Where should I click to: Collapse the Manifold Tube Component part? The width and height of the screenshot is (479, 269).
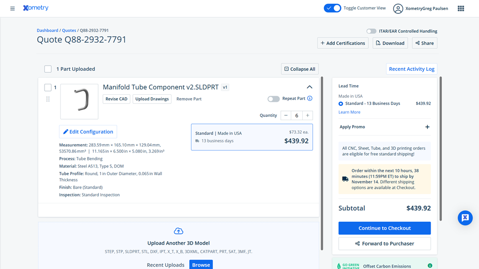coord(309,87)
